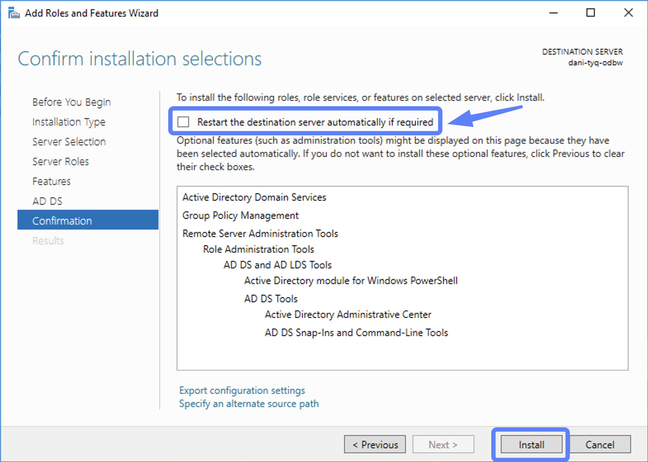The width and height of the screenshot is (648, 462).
Task: Click the Previous button
Action: click(375, 445)
